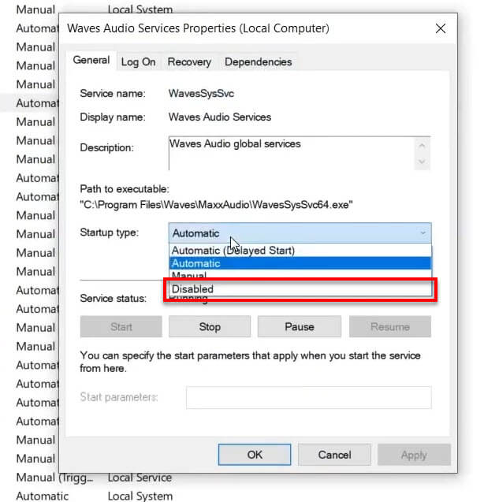Screen dimensions: 484x502
Task: Switch to the Dependencies tab
Action: (259, 61)
